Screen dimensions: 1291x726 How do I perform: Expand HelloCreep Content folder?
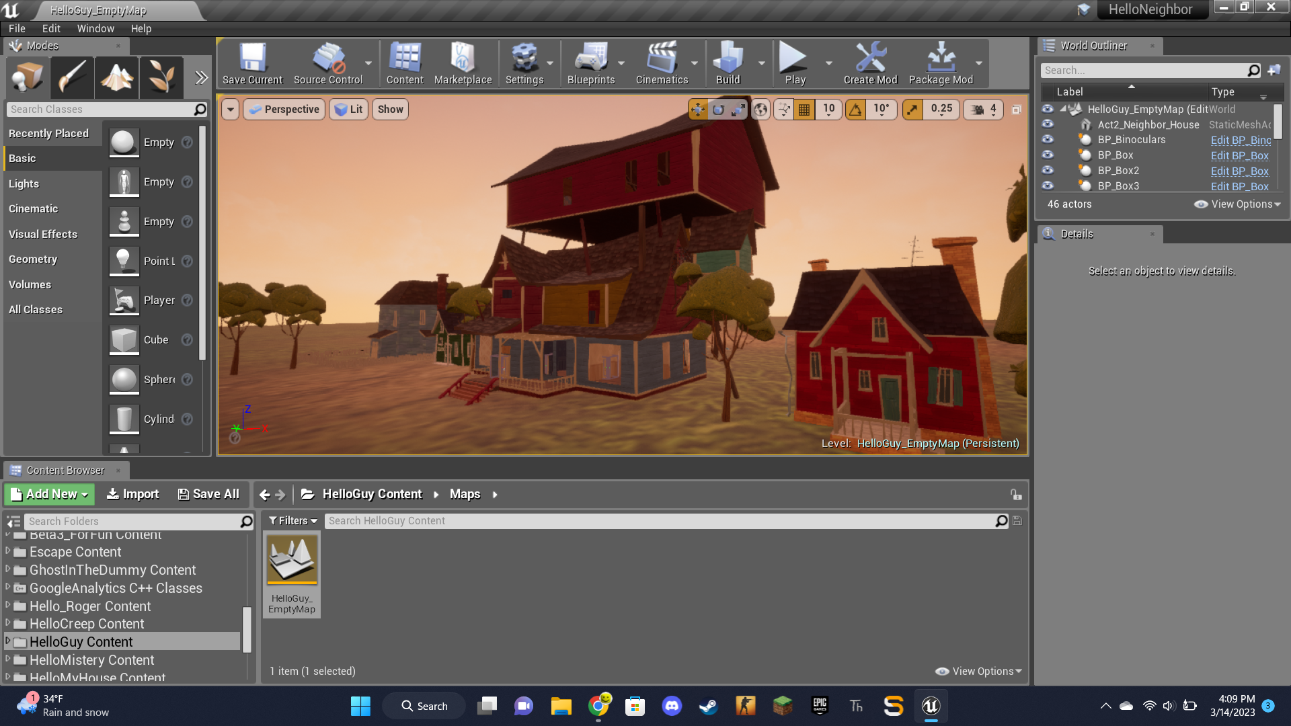[x=8, y=623]
